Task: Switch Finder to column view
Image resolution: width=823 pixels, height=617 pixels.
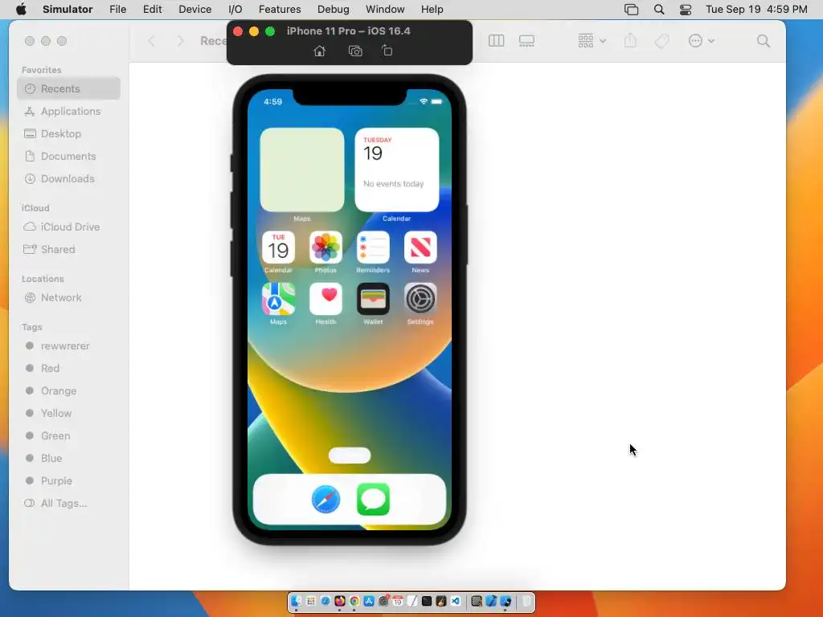Action: pyautogui.click(x=496, y=41)
